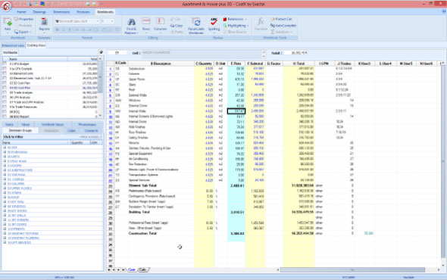Image resolution: width=447 pixels, height=280 pixels.
Task: Expand the 01 GFA dimension group
Action: (x=5, y=148)
